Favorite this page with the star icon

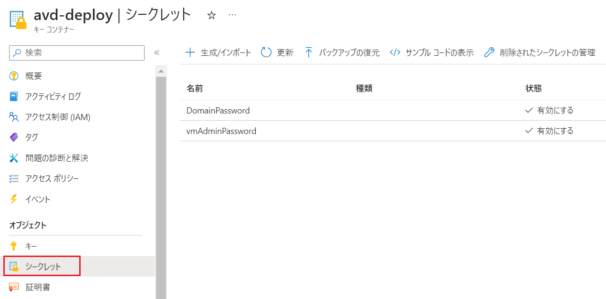211,15
